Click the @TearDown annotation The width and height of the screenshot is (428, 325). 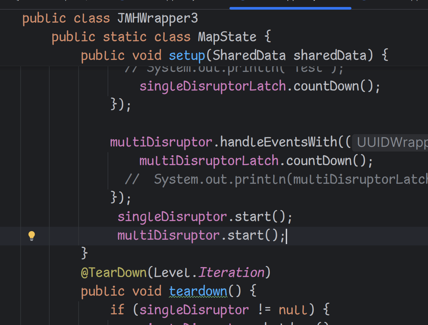click(x=114, y=273)
